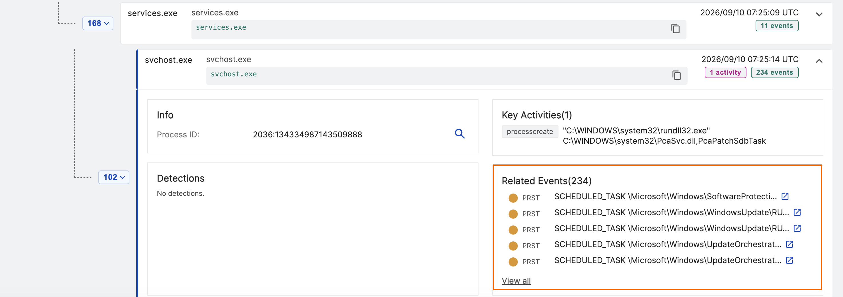Click timestamp 2026/09/10 07:25:14 UTC
The image size is (843, 297).
(750, 59)
